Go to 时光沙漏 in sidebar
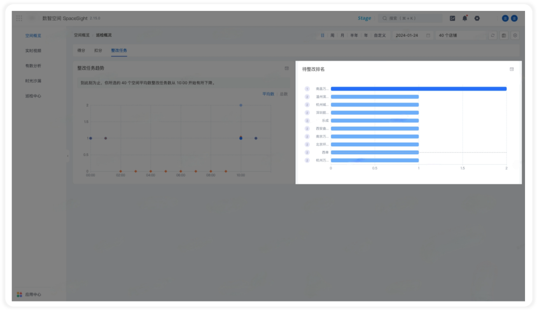The width and height of the screenshot is (538, 311). (x=33, y=81)
